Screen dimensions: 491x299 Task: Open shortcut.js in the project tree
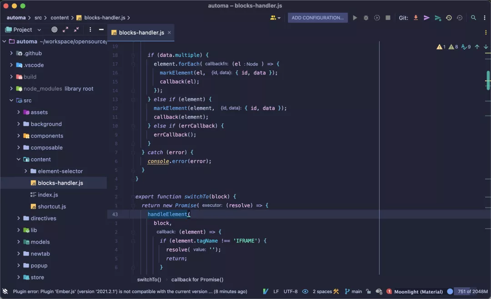point(52,206)
